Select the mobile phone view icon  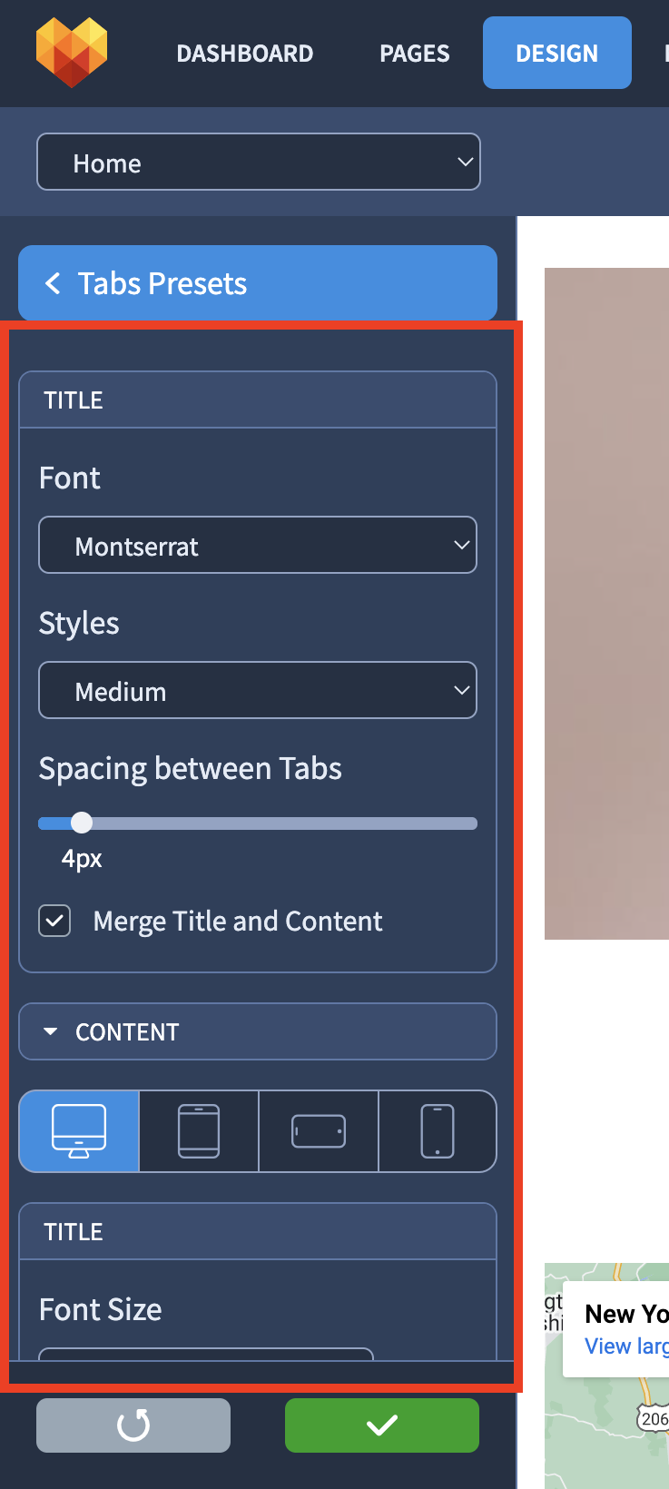[x=438, y=1131]
